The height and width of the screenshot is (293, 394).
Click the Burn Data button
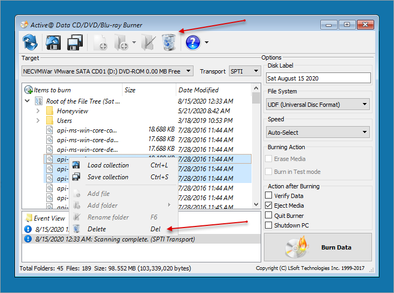point(318,247)
